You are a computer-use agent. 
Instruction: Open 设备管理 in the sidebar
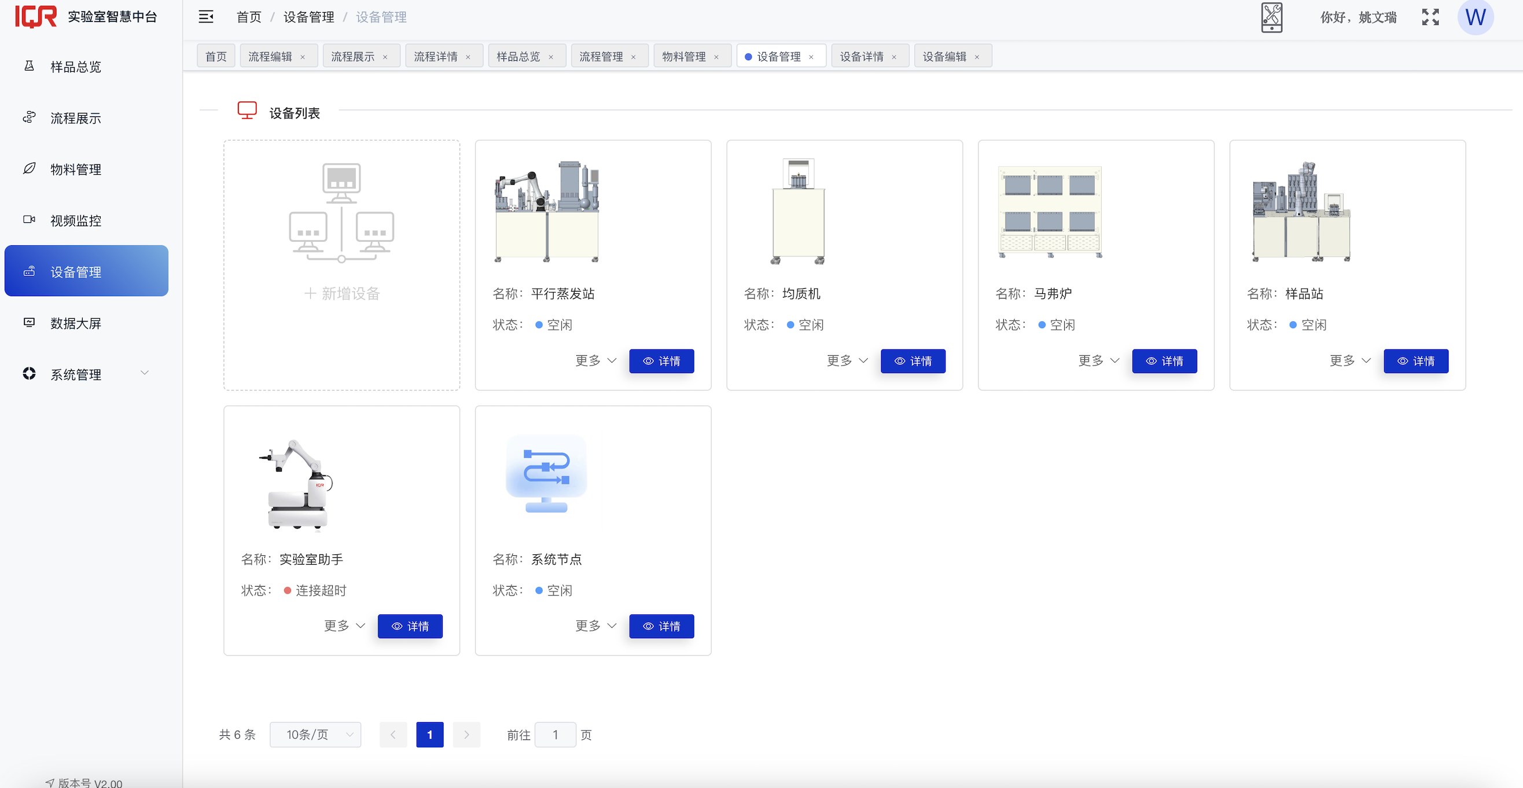tap(86, 271)
